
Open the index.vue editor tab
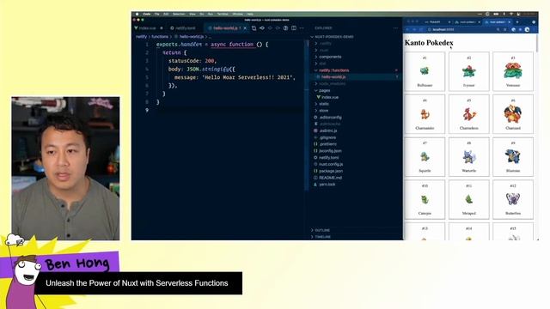click(x=149, y=28)
